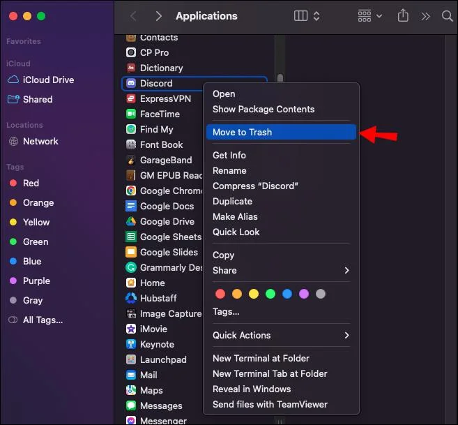Open the group-by grid dropdown
Screen dimensions: 458x425
369,15
